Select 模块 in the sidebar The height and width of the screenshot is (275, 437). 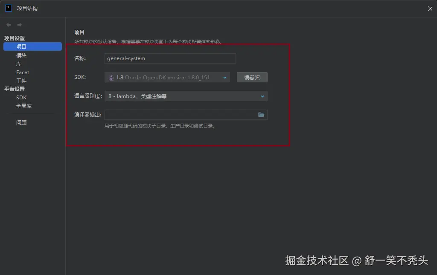point(21,55)
